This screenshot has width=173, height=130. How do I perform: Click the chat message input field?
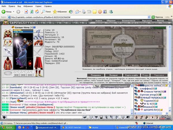[x=44, y=117]
